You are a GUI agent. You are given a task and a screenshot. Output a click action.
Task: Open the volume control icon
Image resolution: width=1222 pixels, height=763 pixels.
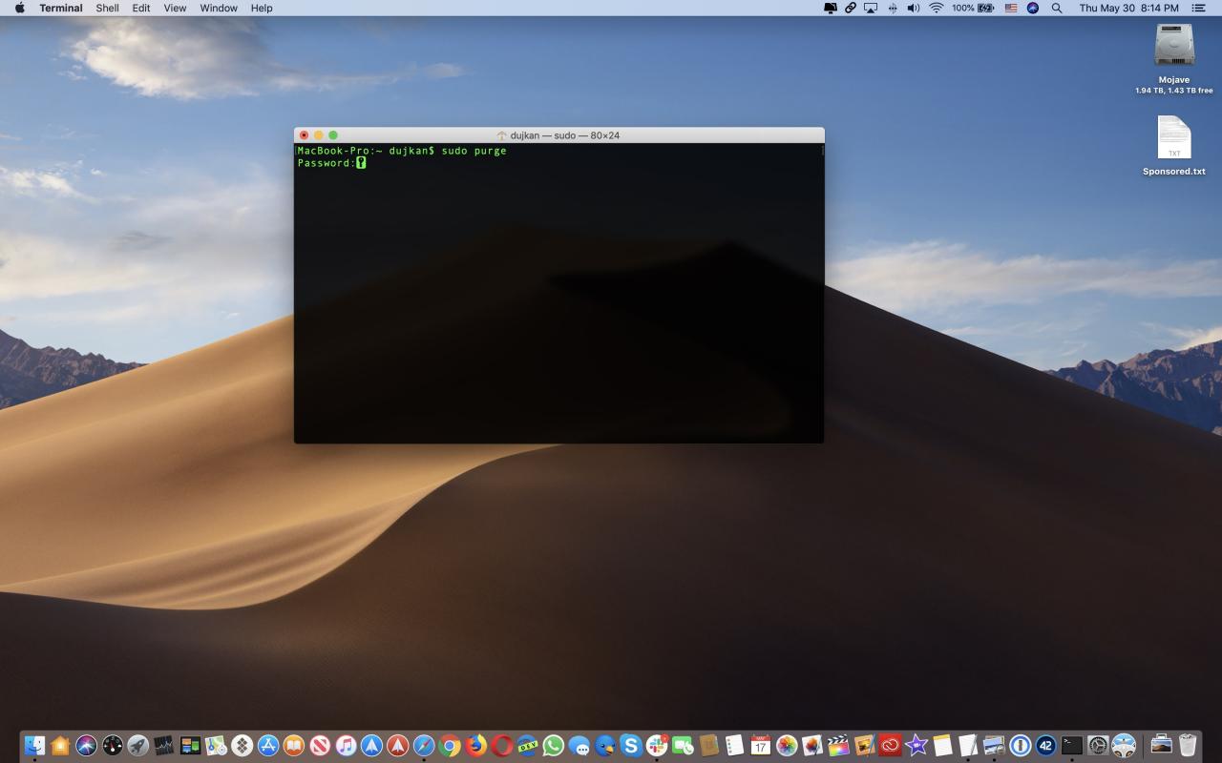tap(914, 8)
